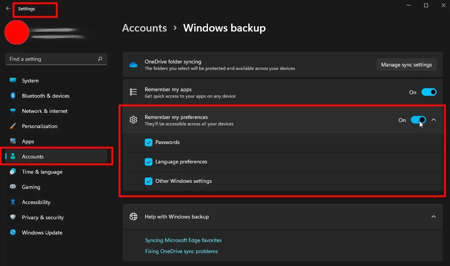The height and width of the screenshot is (266, 450).
Task: Click the back arrow icon
Action: [x=8, y=9]
